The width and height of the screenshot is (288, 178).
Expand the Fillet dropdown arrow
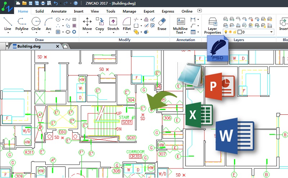(x=127, y=33)
